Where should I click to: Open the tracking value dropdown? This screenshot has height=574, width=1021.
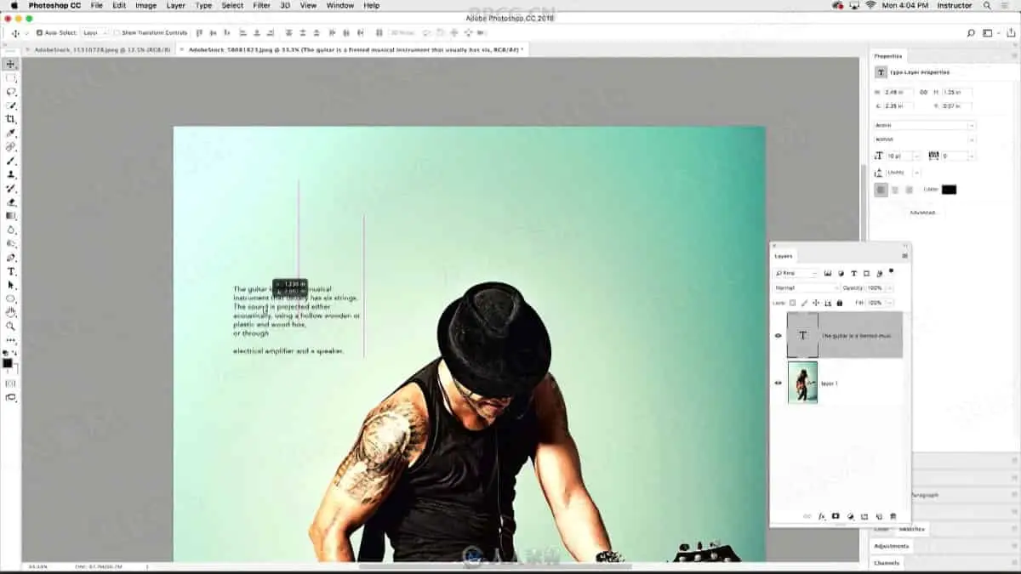coord(972,156)
